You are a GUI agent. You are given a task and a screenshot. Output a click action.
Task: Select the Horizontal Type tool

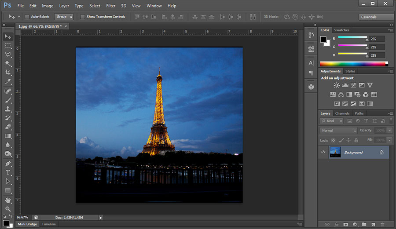(x=8, y=172)
